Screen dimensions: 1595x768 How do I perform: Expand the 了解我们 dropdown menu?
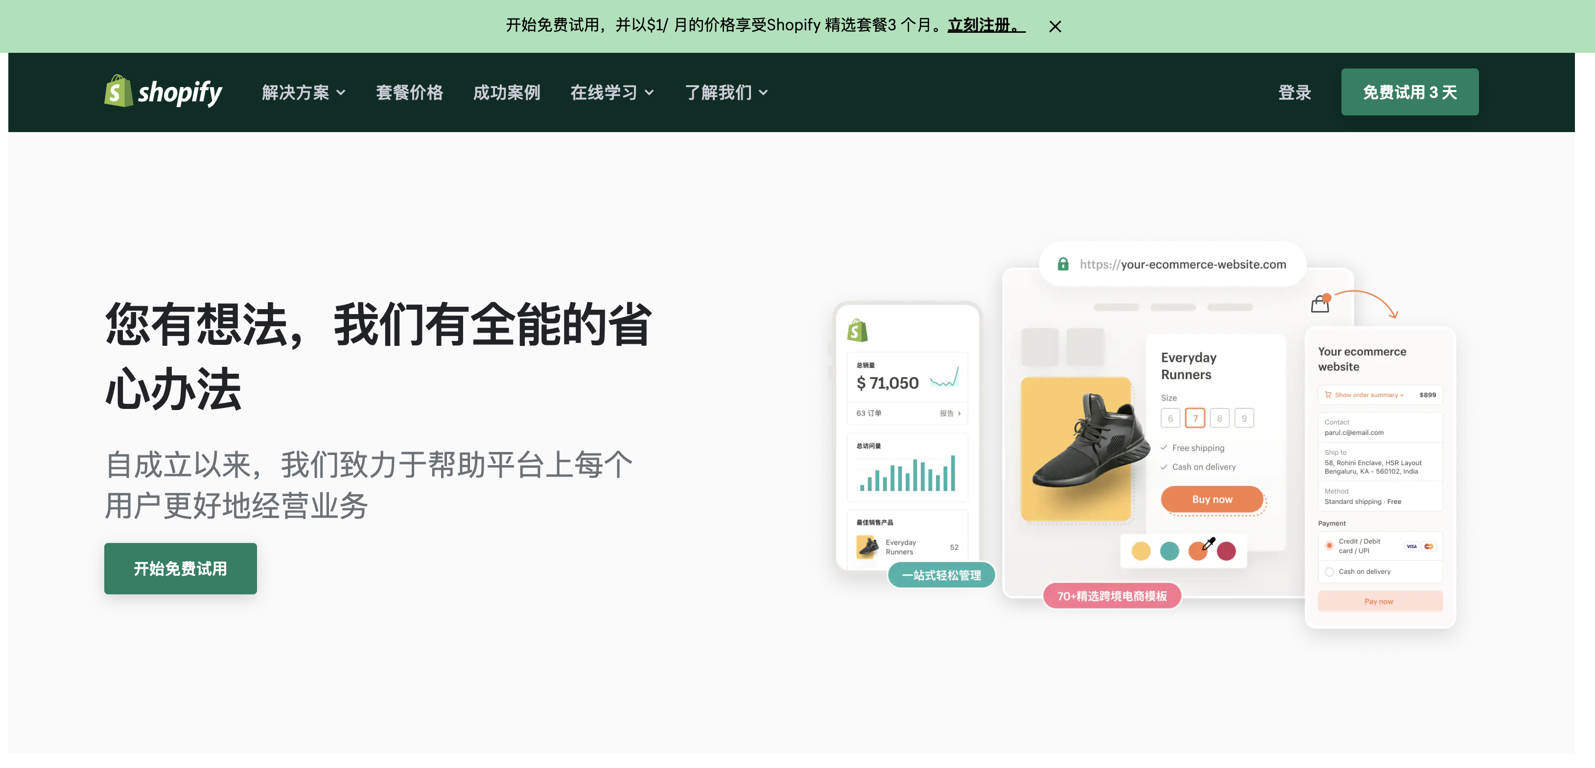click(726, 93)
